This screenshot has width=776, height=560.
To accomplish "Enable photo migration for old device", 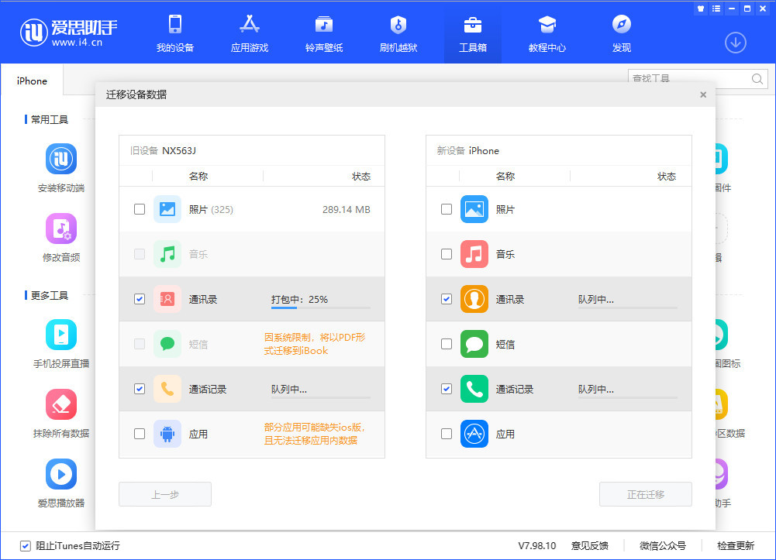I will point(140,209).
